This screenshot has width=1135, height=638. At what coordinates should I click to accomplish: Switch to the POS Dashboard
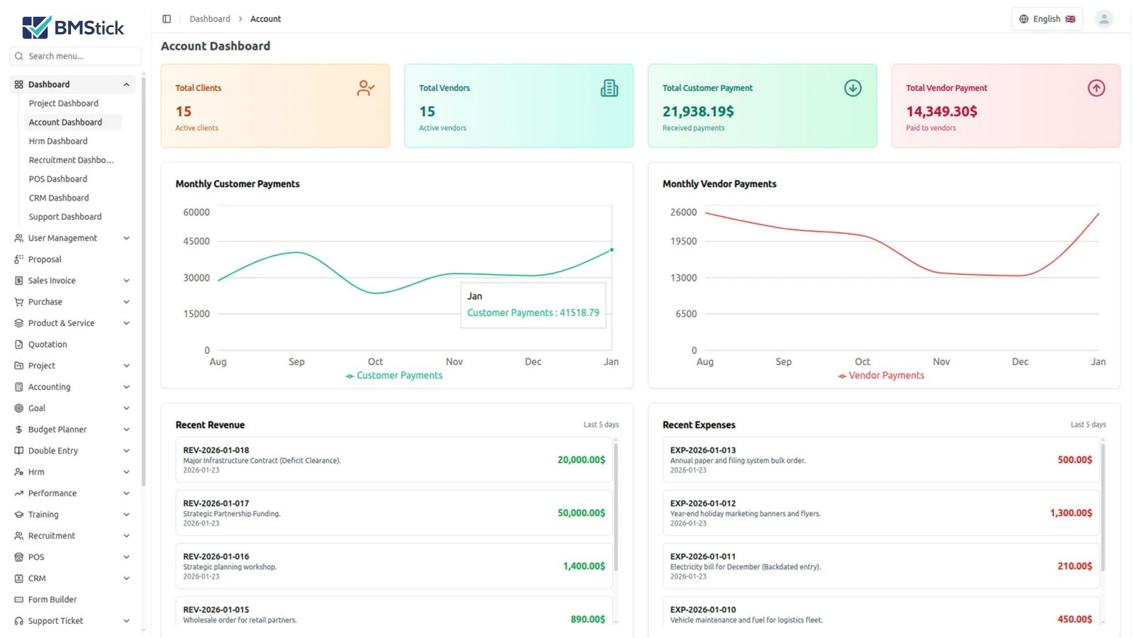tap(57, 179)
